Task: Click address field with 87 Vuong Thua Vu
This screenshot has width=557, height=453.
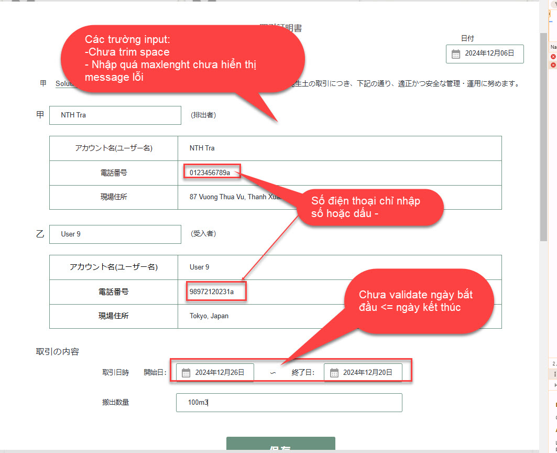Action: pyautogui.click(x=235, y=198)
